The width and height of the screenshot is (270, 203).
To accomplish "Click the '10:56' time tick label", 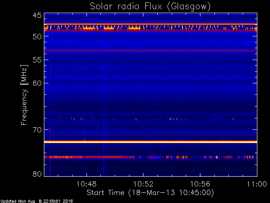I will (x=200, y=184).
